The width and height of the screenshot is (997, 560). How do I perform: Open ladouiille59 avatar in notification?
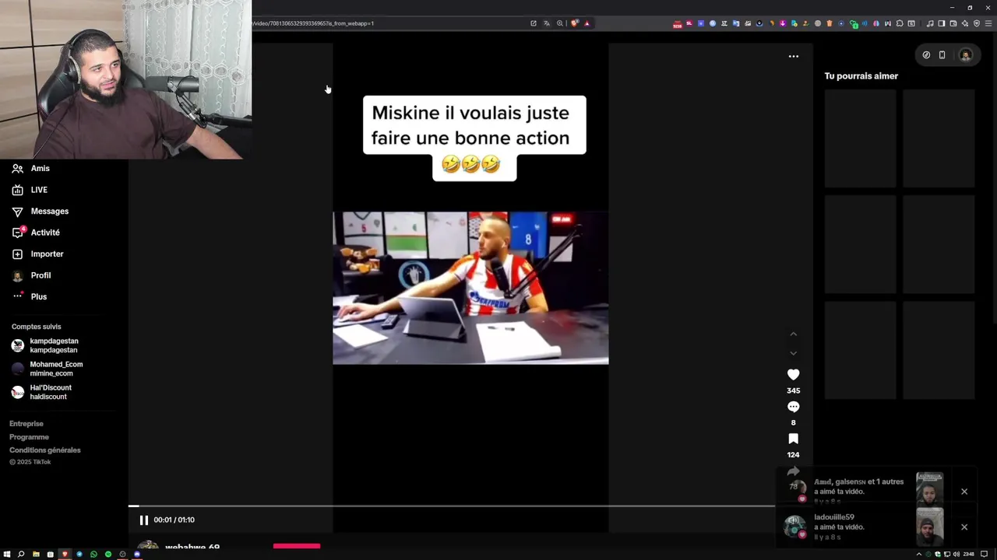pyautogui.click(x=794, y=527)
